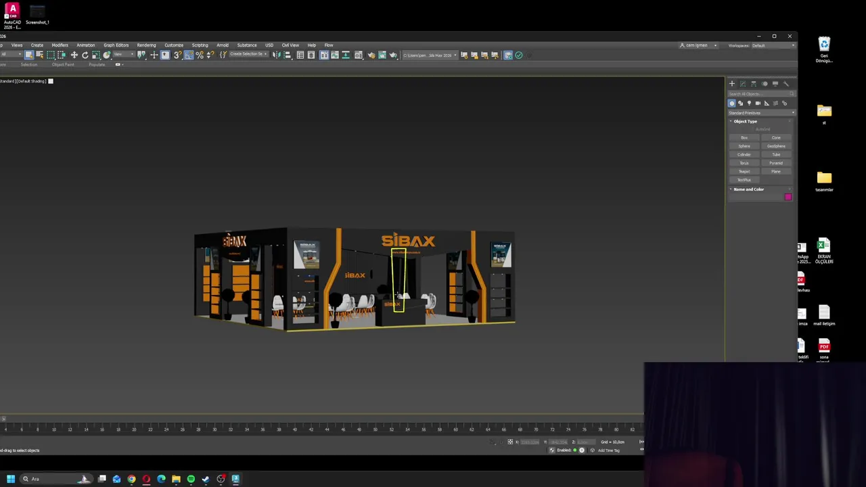Click the Mirror tool icon
The image size is (866, 487).
tap(277, 55)
